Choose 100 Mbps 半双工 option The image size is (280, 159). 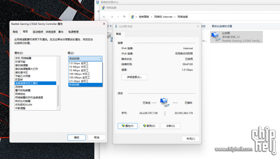click(85, 74)
